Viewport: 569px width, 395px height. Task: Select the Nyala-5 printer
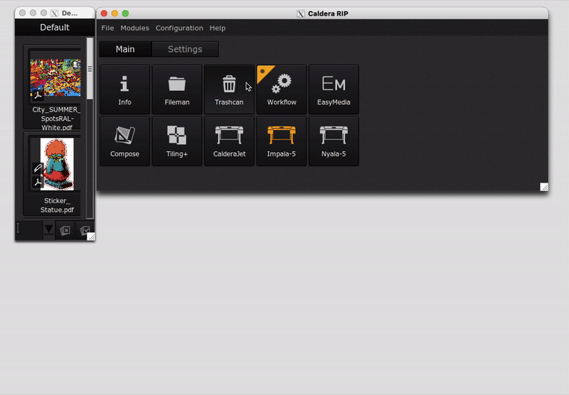tap(334, 141)
